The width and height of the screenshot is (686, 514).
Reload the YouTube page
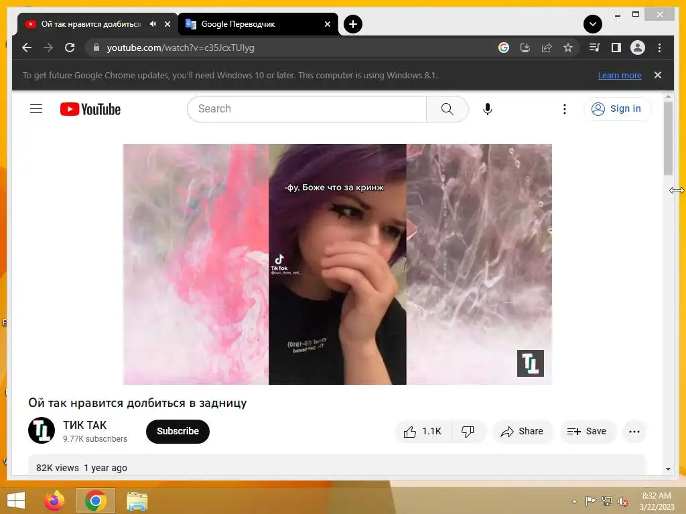point(70,48)
